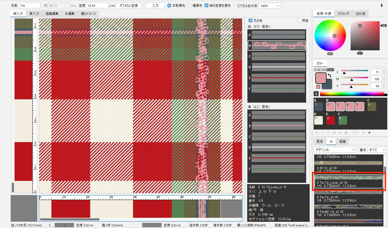Enable the 同色 checkbox
The width and height of the screenshot is (388, 228).
(299, 20)
